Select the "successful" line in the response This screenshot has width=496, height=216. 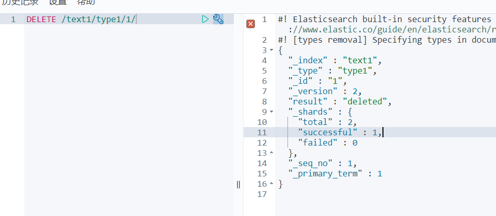(x=330, y=133)
